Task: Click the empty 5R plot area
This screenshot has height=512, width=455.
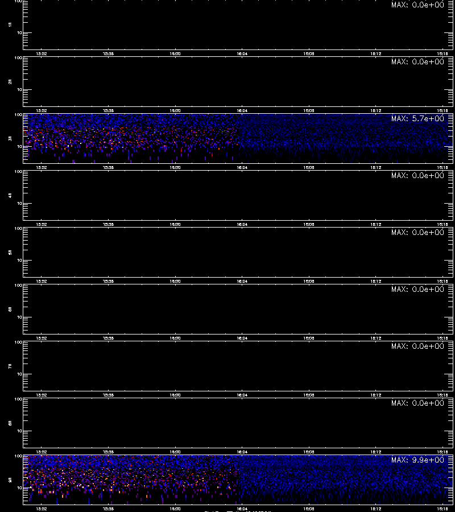Action: pyautogui.click(x=238, y=252)
